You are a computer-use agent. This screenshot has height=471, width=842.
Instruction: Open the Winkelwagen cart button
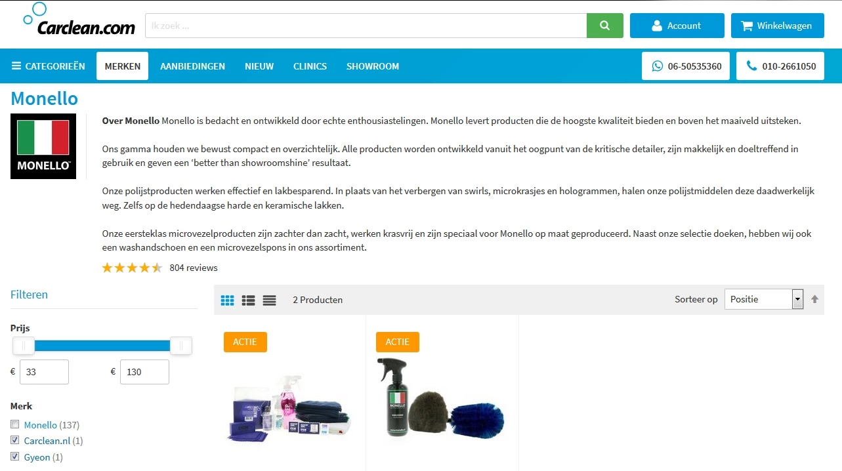pos(778,26)
